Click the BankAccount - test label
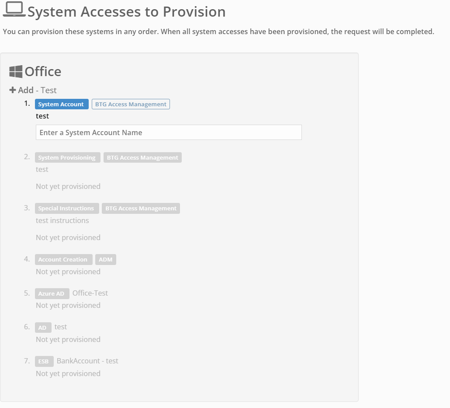The image size is (450, 408). 87,361
